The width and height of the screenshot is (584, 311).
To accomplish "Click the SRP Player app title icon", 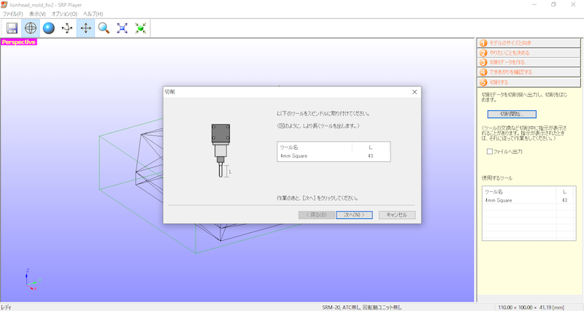I will click(x=4, y=4).
